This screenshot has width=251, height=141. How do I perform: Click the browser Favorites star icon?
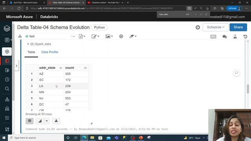point(215,8)
